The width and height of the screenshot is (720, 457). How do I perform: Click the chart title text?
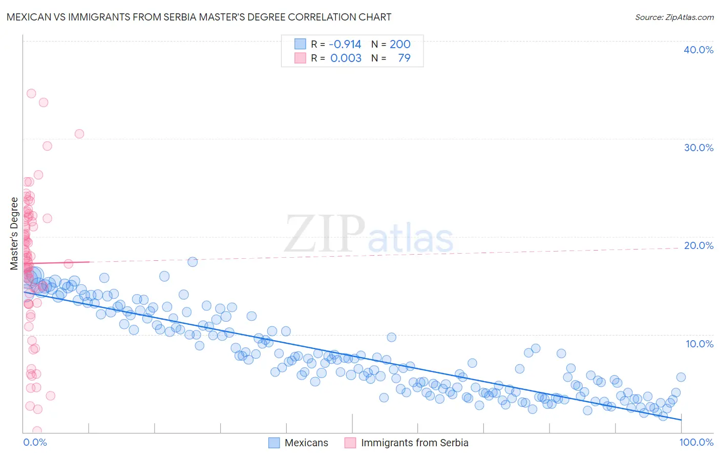pyautogui.click(x=199, y=17)
